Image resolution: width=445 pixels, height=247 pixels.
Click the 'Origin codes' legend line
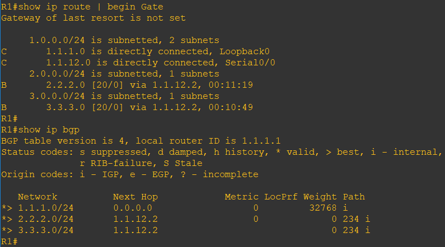click(x=129, y=174)
